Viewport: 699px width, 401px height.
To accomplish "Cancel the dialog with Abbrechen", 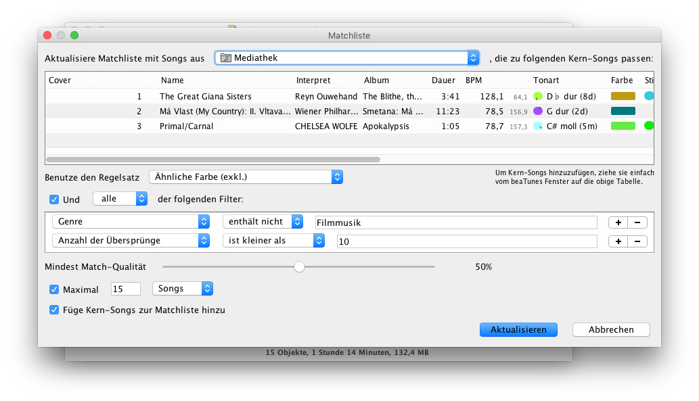I will coord(611,330).
